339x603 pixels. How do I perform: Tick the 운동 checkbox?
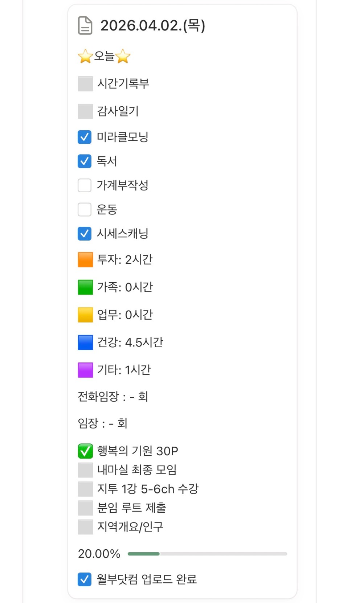(x=85, y=209)
